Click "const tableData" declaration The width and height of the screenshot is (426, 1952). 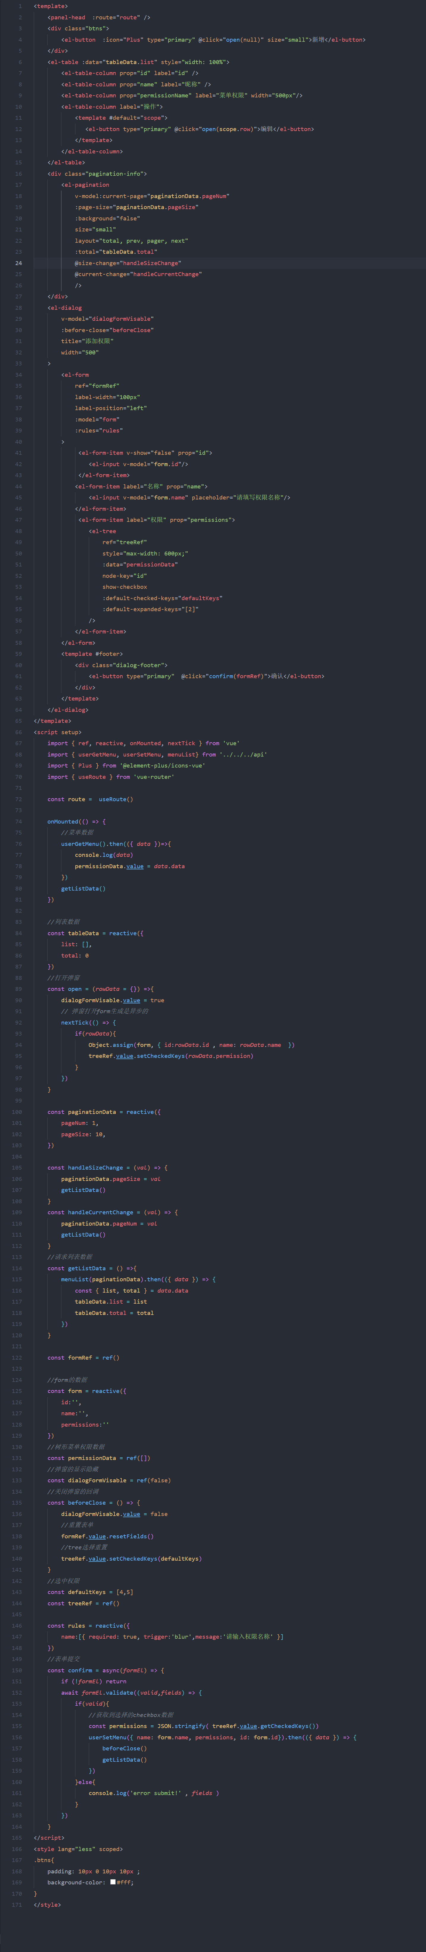[x=73, y=934]
